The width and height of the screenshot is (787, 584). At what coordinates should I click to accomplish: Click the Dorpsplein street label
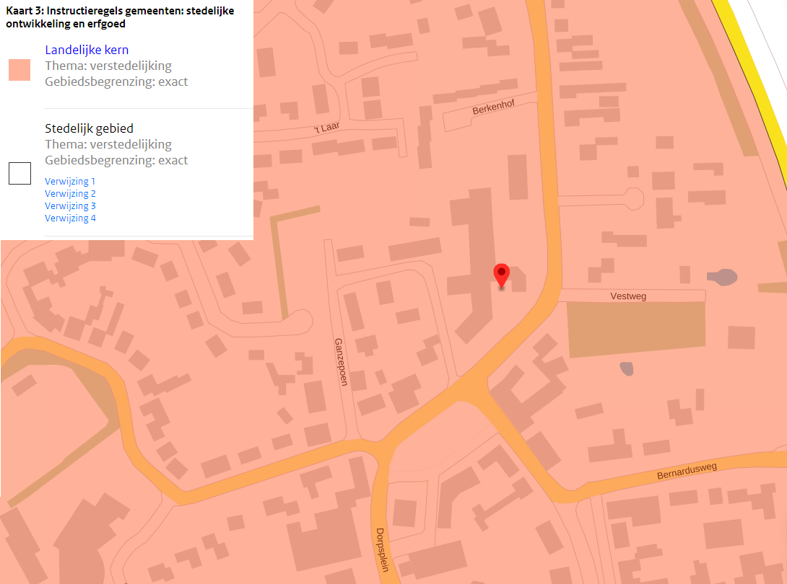tap(383, 550)
